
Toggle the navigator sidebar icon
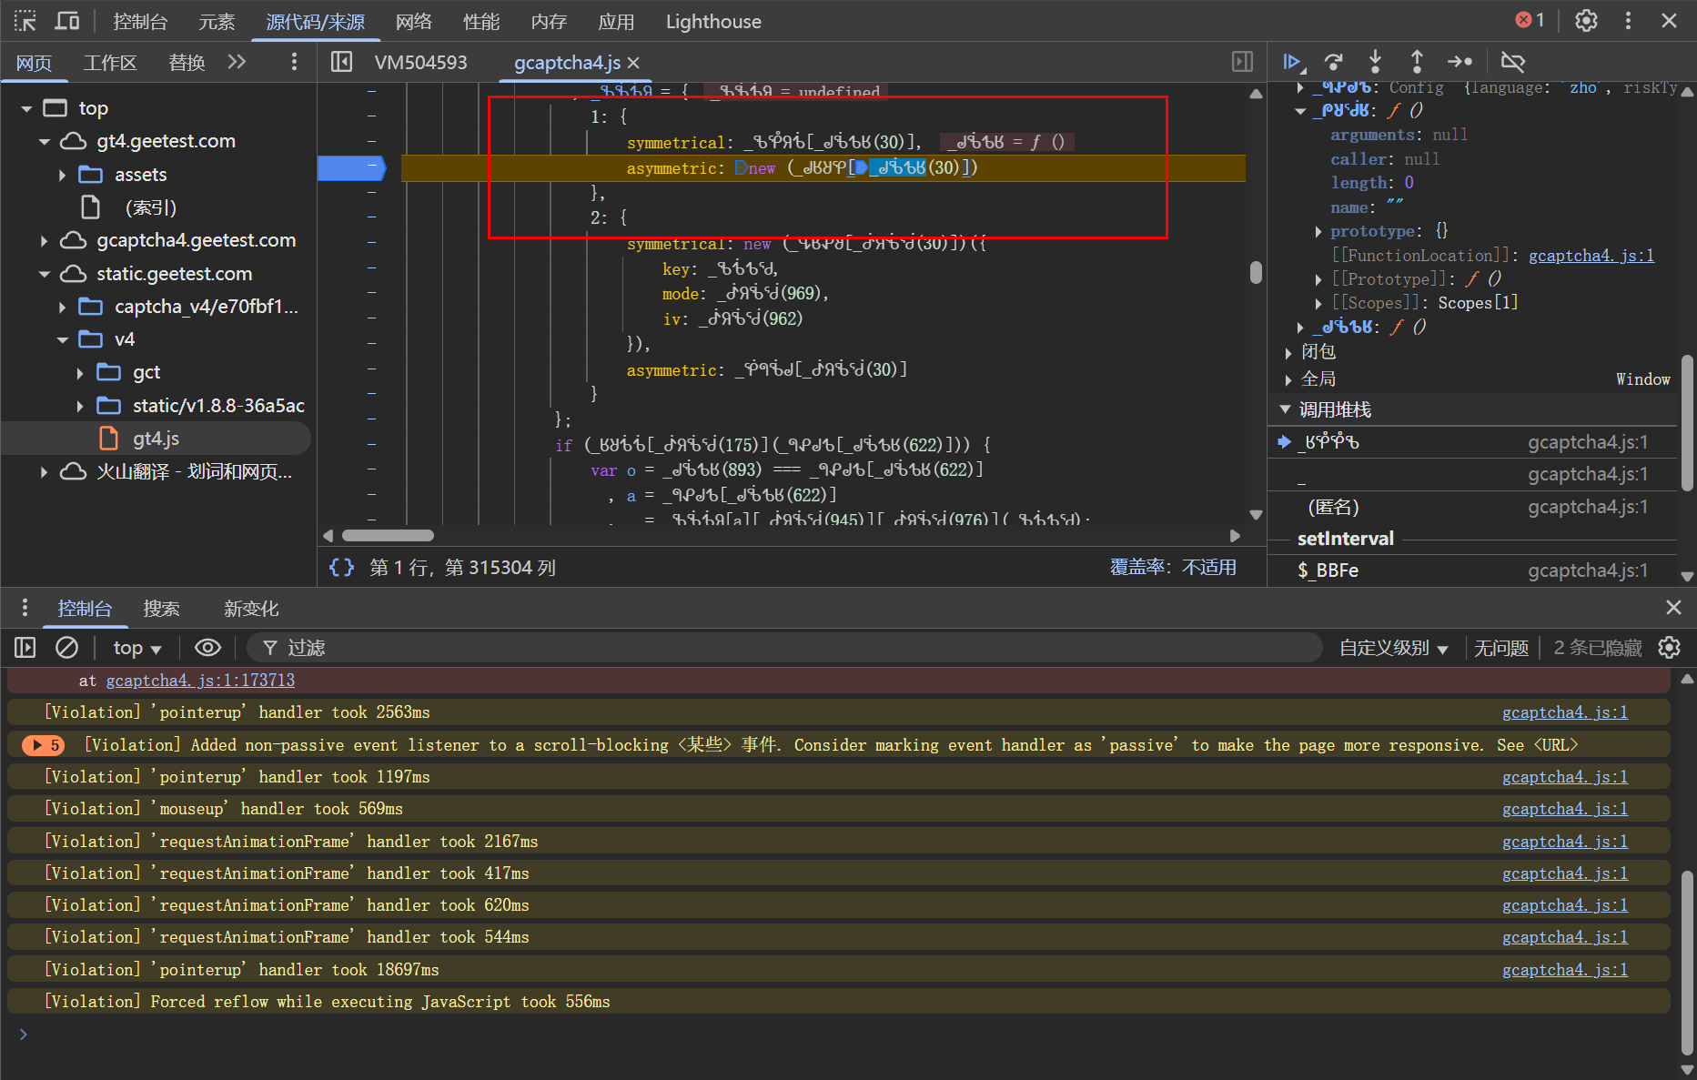[x=341, y=62]
